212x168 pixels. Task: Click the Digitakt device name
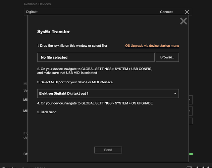click(32, 12)
